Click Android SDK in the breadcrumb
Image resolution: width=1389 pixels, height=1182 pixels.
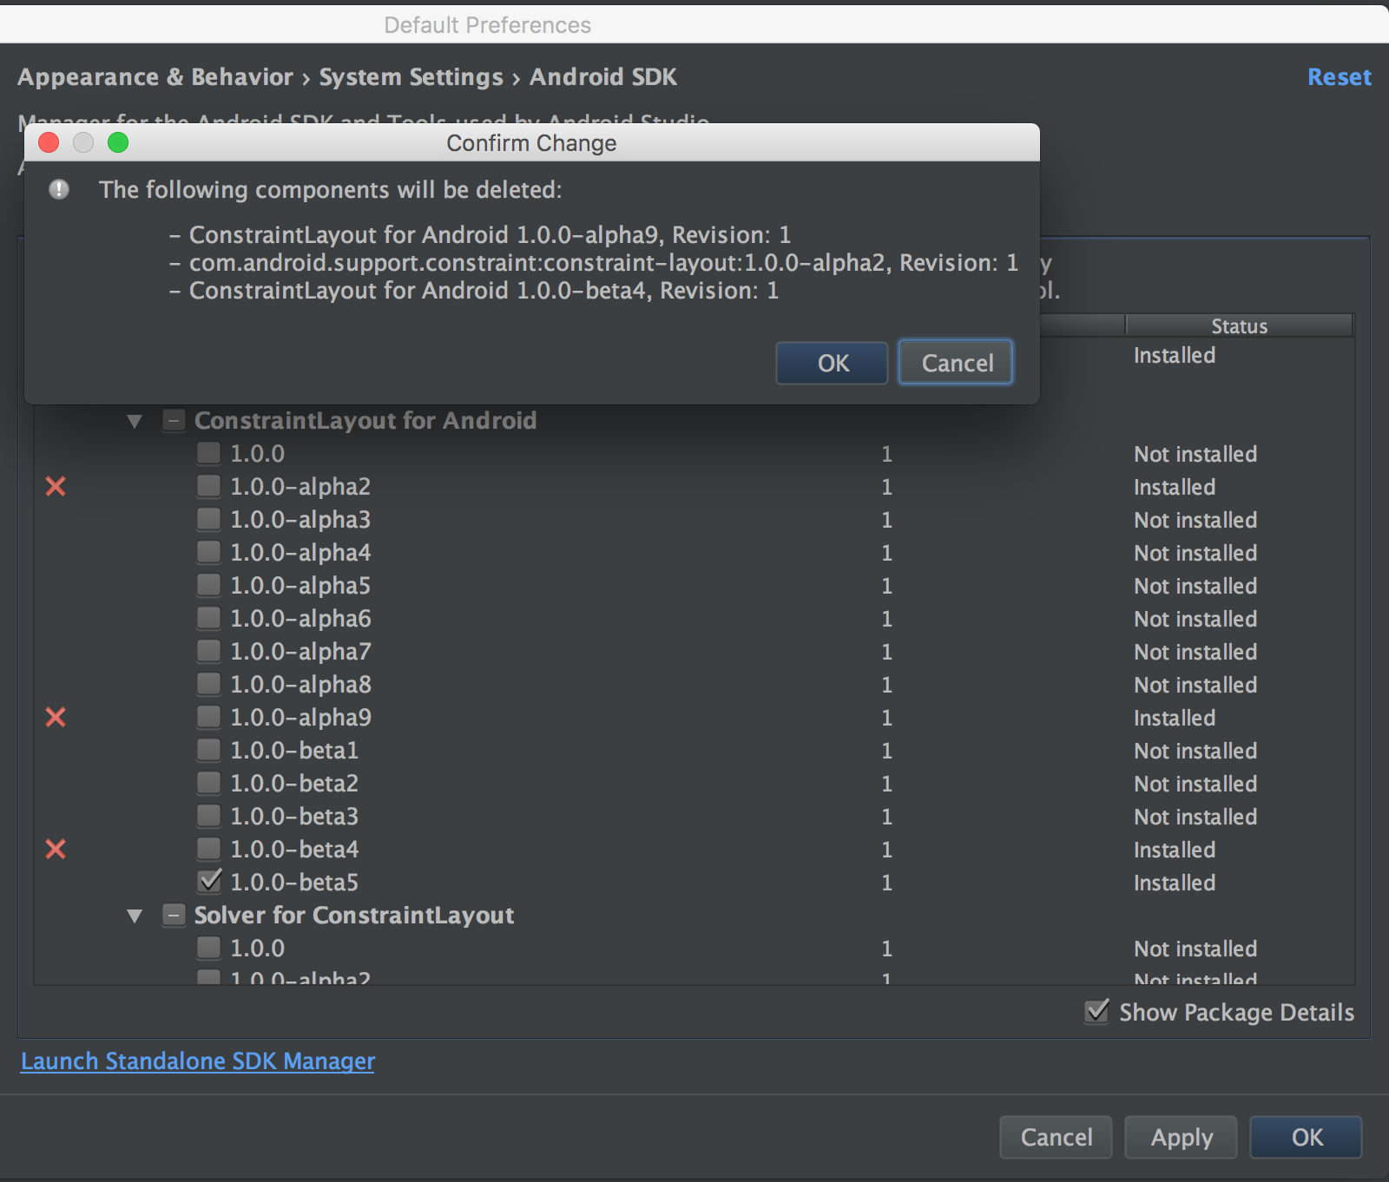point(603,77)
